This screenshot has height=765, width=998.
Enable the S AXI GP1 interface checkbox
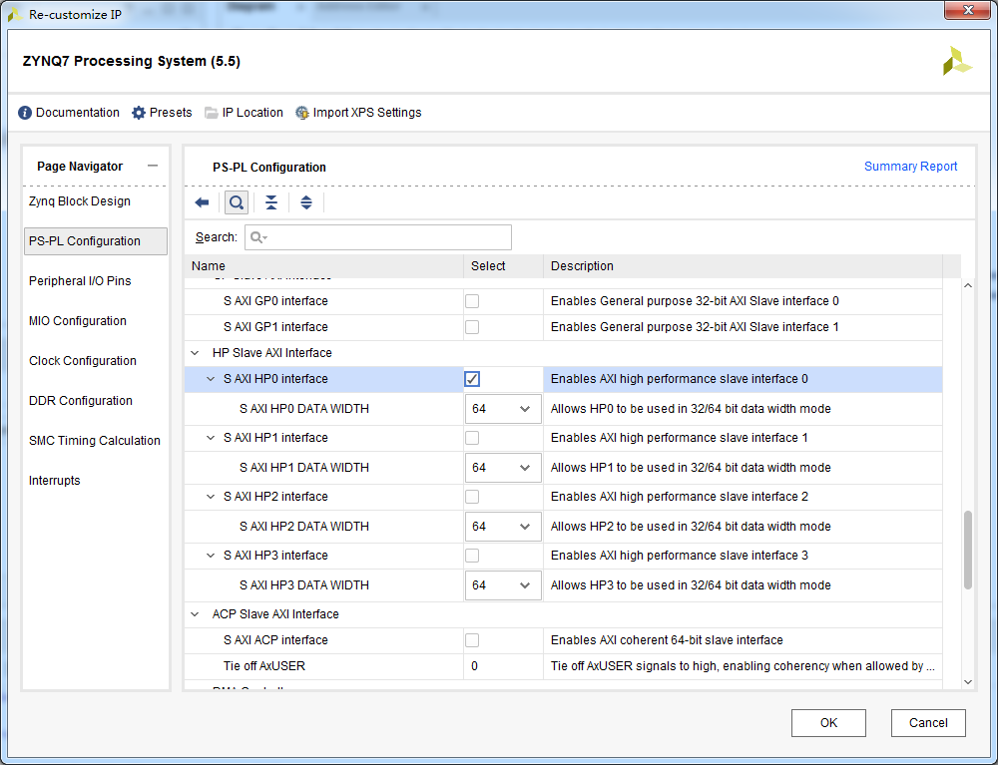pos(472,327)
